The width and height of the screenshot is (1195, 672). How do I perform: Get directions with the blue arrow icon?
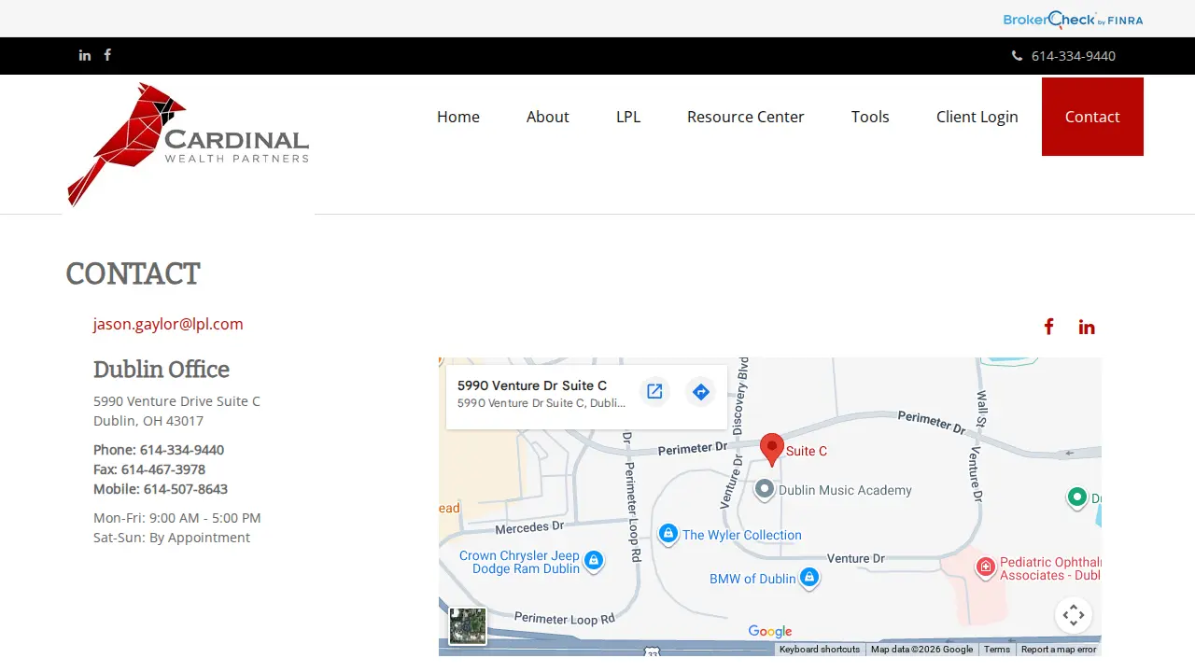pos(701,392)
